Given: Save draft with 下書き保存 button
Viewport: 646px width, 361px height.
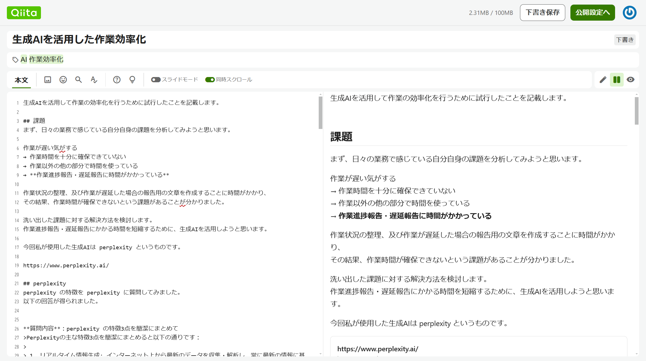Looking at the screenshot, I should 542,12.
